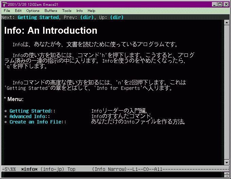This screenshot has width=231, height=179.
Task: Open the File menu
Action: coord(7,11)
